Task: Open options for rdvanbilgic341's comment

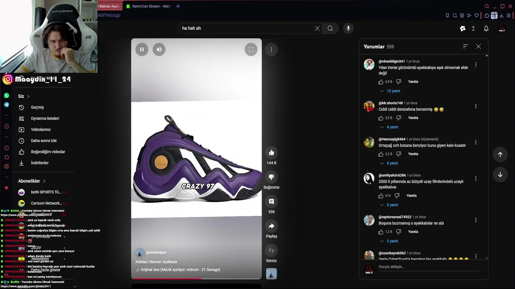Action: [476, 65]
